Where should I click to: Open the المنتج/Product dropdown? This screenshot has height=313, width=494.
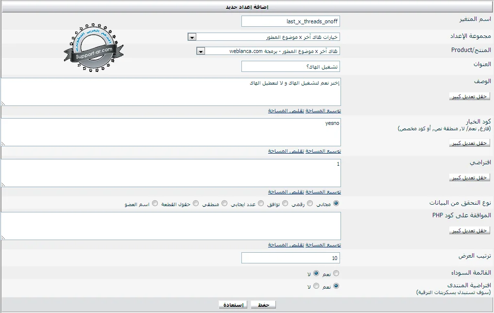(201, 51)
